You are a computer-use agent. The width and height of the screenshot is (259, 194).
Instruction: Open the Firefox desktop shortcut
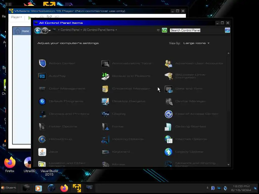pyautogui.click(x=10, y=164)
